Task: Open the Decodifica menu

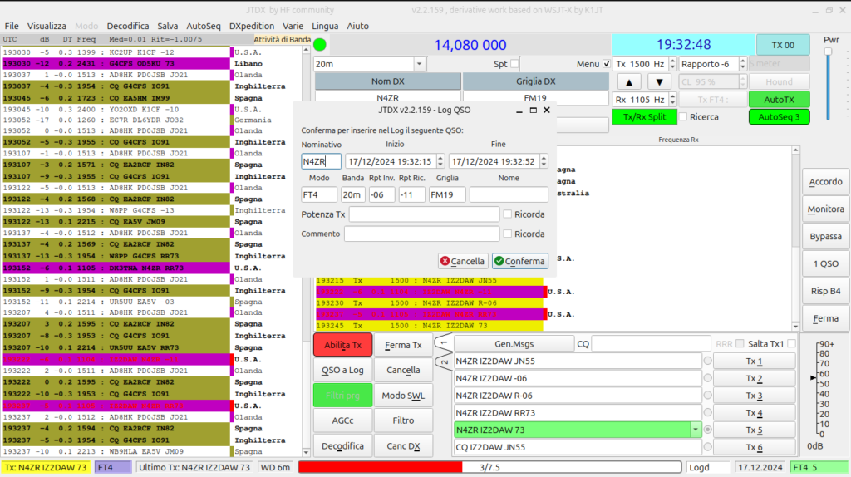Action: coord(127,26)
